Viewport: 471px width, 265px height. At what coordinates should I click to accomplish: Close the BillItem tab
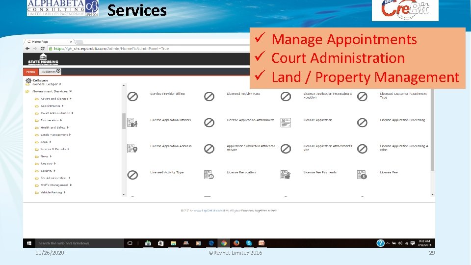(x=58, y=71)
